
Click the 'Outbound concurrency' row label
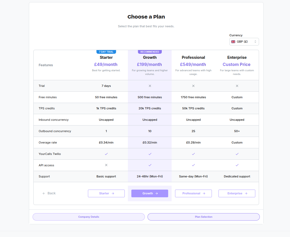click(x=55, y=131)
